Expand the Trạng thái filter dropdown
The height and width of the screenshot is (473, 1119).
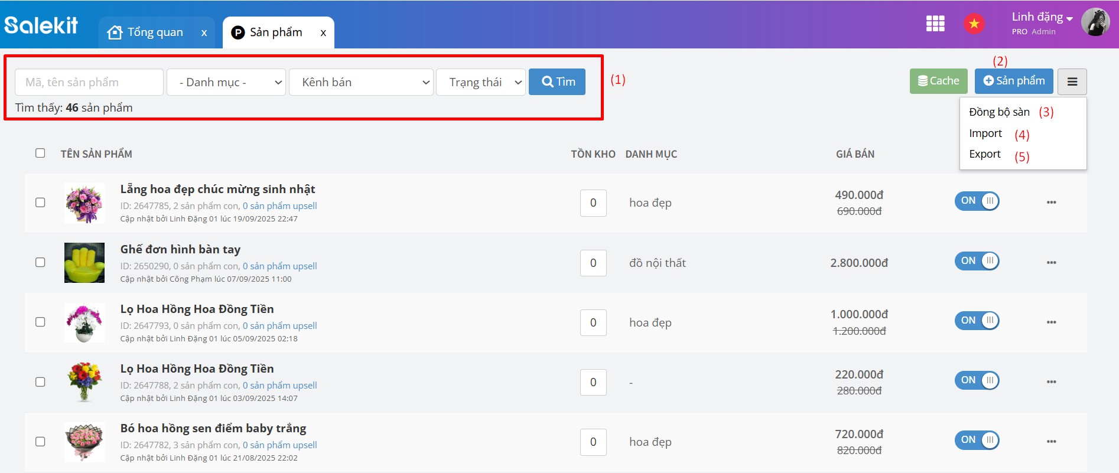click(480, 82)
